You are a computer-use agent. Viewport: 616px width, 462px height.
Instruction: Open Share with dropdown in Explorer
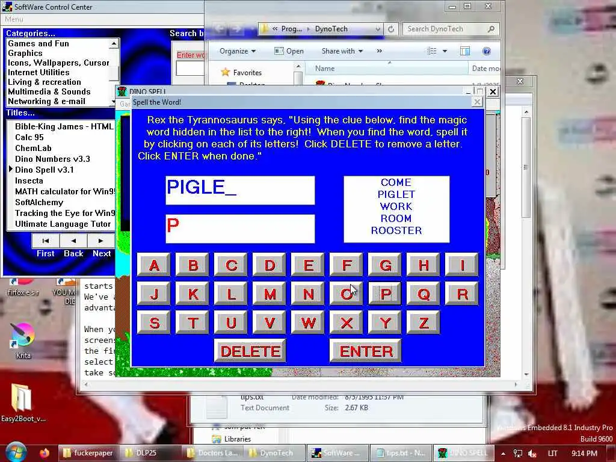point(342,51)
